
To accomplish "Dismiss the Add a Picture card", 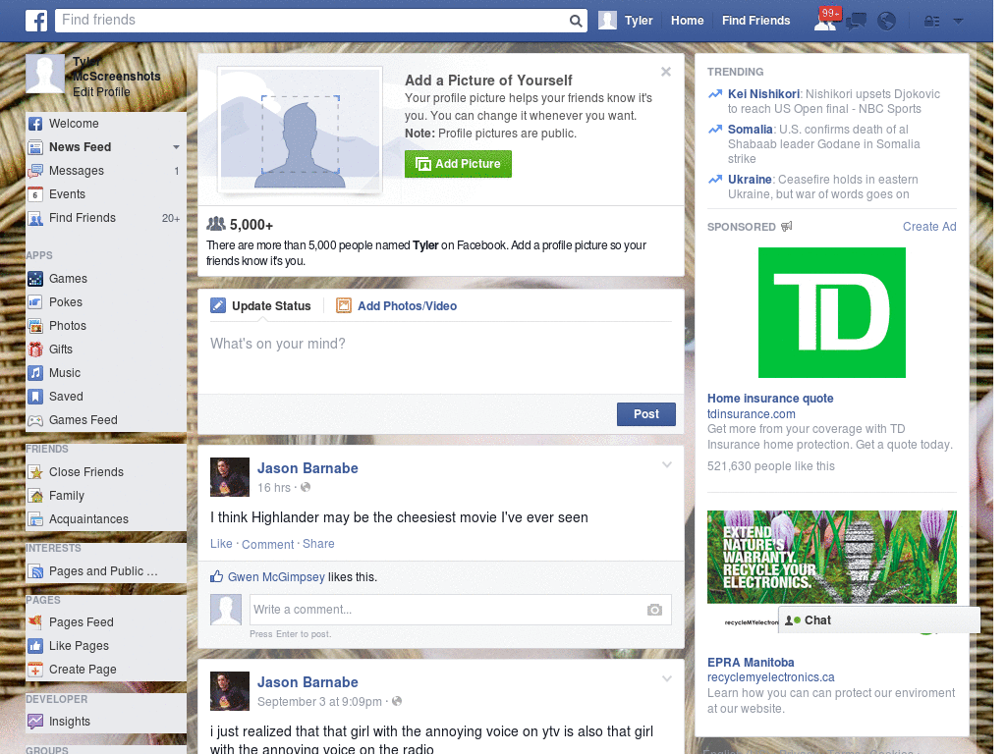I will click(x=666, y=72).
